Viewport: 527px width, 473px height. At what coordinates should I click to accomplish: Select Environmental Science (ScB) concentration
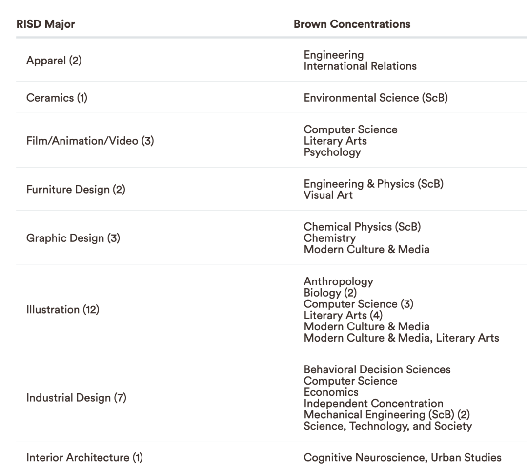point(376,98)
